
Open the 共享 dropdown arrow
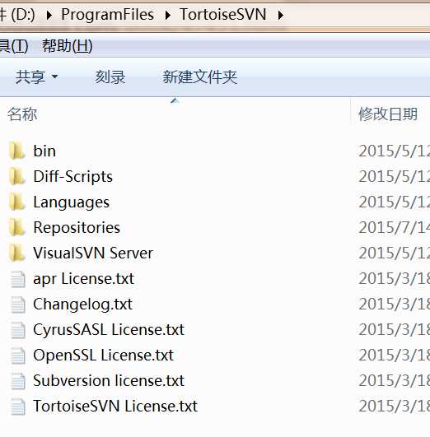click(x=55, y=77)
